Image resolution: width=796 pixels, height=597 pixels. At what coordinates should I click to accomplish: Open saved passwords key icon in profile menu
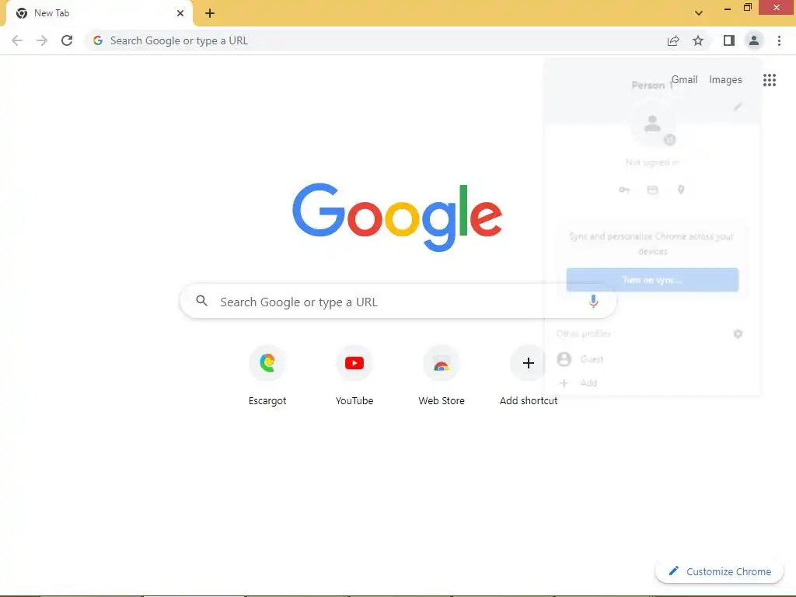[x=624, y=190]
